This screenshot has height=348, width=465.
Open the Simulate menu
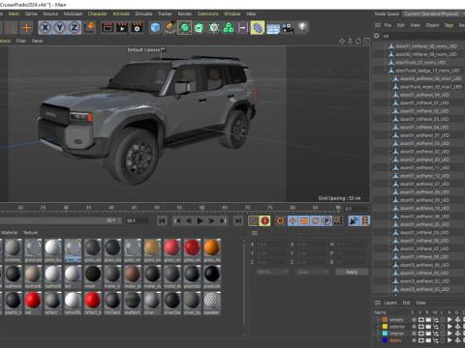click(143, 14)
